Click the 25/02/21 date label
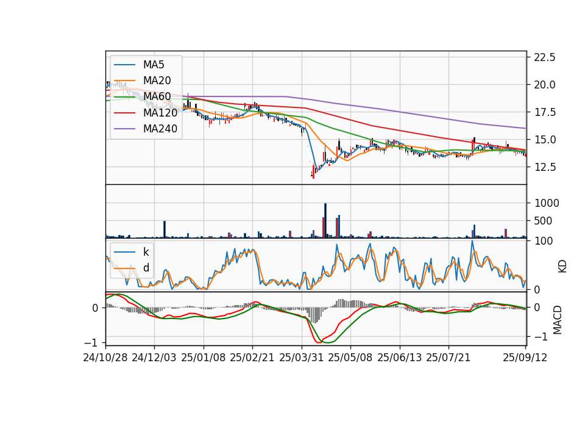This screenshot has width=585, height=421. (x=252, y=358)
